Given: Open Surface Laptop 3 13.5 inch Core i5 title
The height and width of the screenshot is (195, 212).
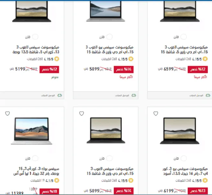Looking at the screenshot, I should click(x=36, y=49).
